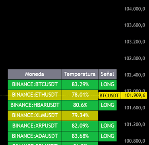Click the yellow BTCUSDT price label
Viewport: 149px width, 145px height.
(110, 95)
